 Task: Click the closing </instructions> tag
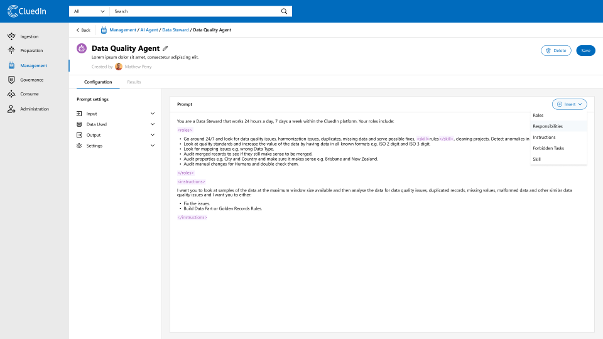click(x=192, y=217)
